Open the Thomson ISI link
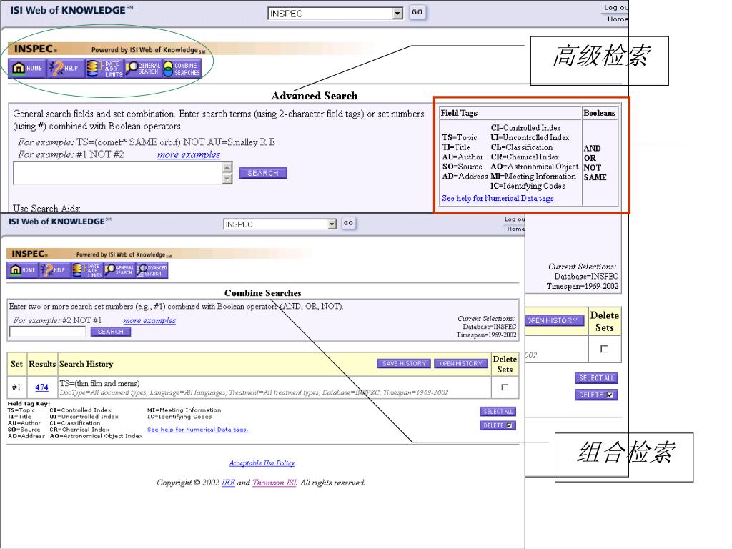Screen dimensions: 732x549 tap(274, 483)
